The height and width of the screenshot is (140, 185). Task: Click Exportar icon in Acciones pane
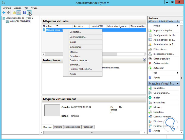pos(150,112)
